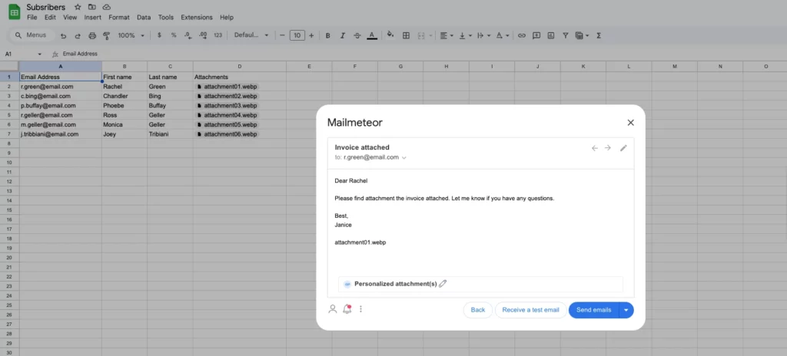Open the Mailmeteor three-dot more options
Screen dimensions: 787x356
pyautogui.click(x=360, y=309)
